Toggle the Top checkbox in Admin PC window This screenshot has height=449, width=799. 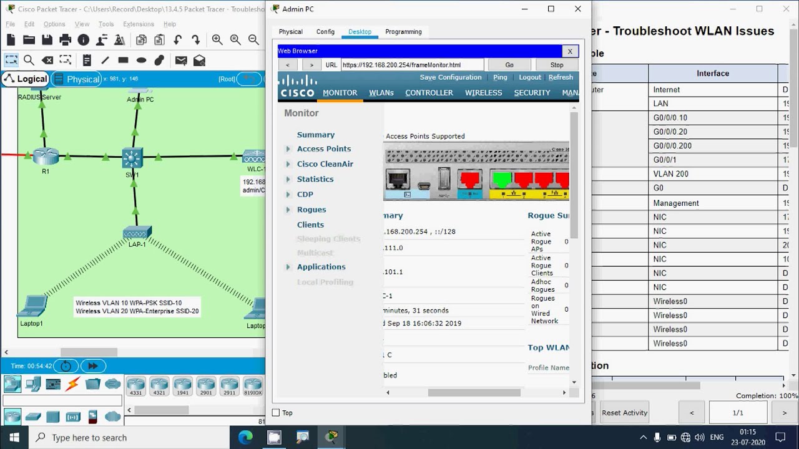(276, 412)
